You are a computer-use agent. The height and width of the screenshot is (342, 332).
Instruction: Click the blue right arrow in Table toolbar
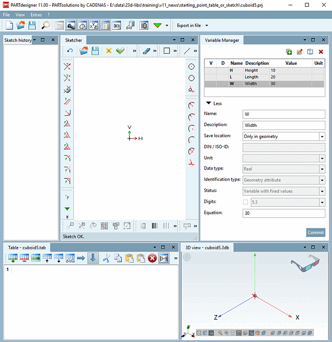pos(81,258)
